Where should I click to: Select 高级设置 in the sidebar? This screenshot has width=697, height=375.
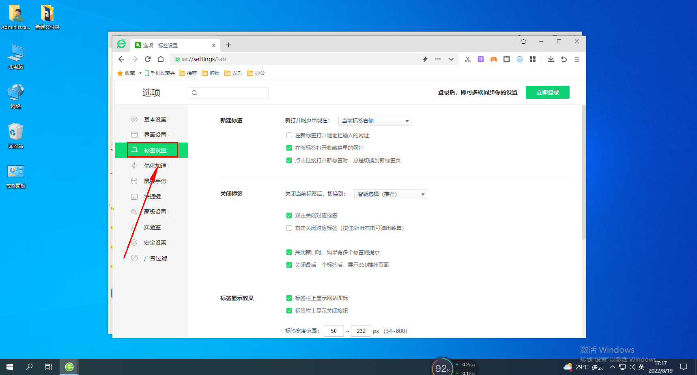click(151, 212)
